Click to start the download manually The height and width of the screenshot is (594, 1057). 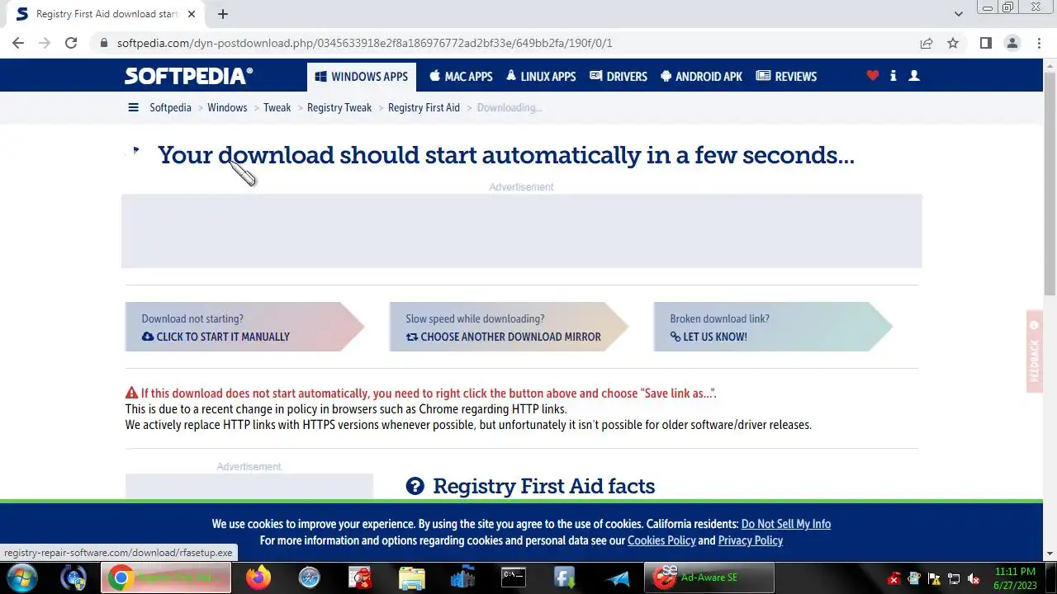coord(244,327)
